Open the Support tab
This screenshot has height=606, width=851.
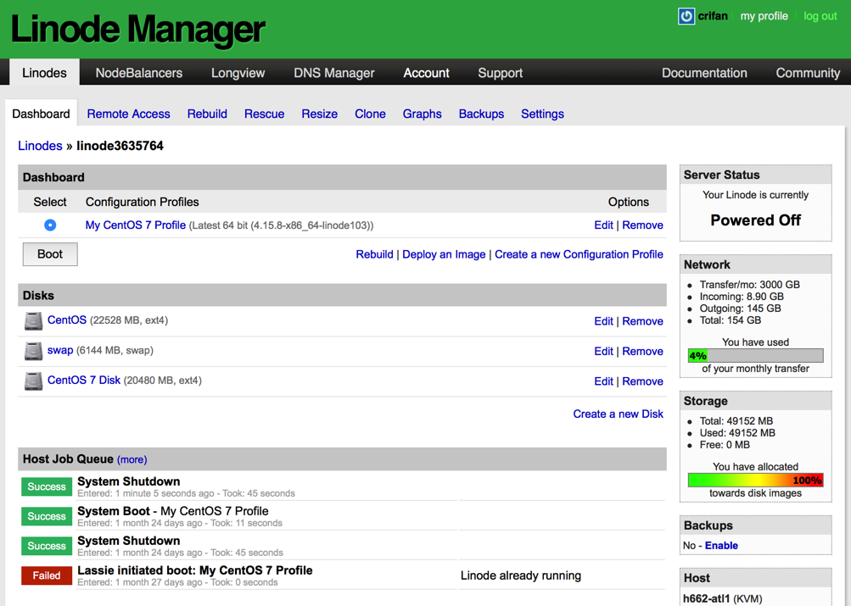[x=500, y=73]
